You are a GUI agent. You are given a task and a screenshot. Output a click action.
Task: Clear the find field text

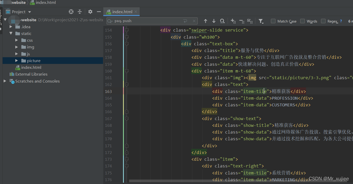coord(194,21)
